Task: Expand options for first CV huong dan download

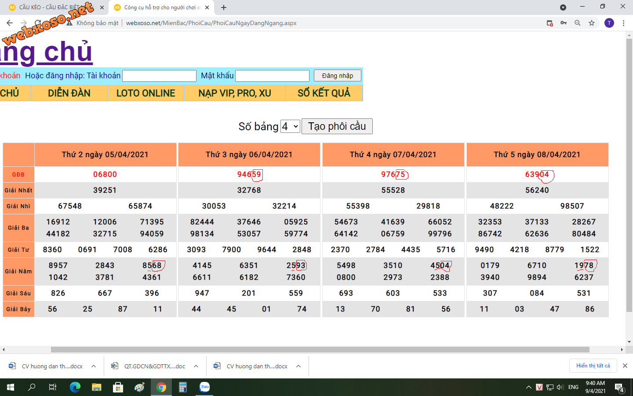Action: click(x=94, y=366)
